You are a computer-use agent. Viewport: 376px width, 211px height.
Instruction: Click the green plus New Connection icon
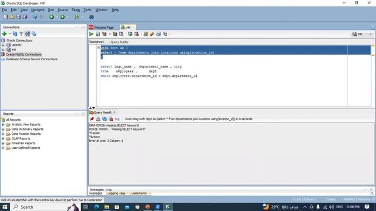(4, 34)
